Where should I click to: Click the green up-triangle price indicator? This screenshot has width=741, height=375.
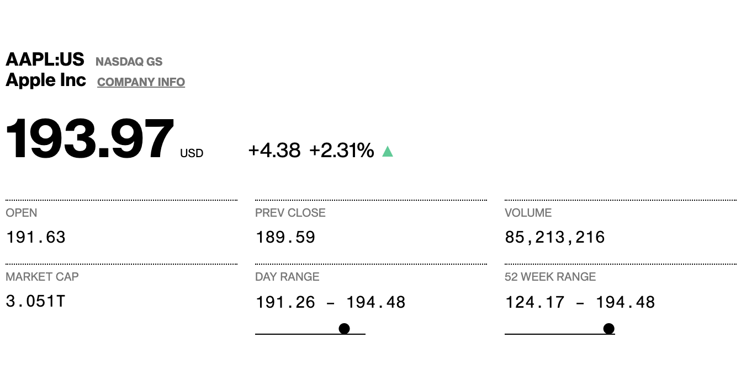click(x=388, y=151)
